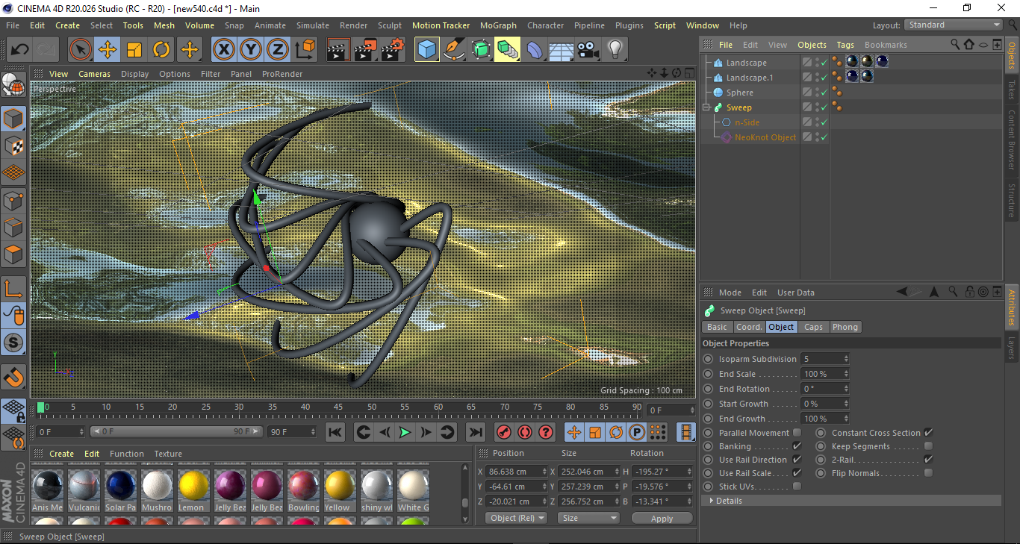Add a Cube primitive object

pyautogui.click(x=427, y=50)
